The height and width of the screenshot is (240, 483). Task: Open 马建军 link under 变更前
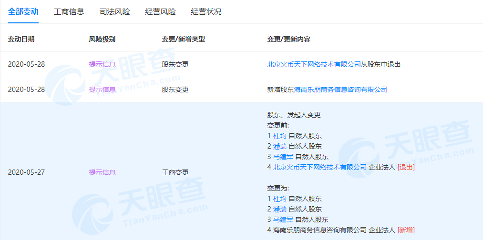283,157
